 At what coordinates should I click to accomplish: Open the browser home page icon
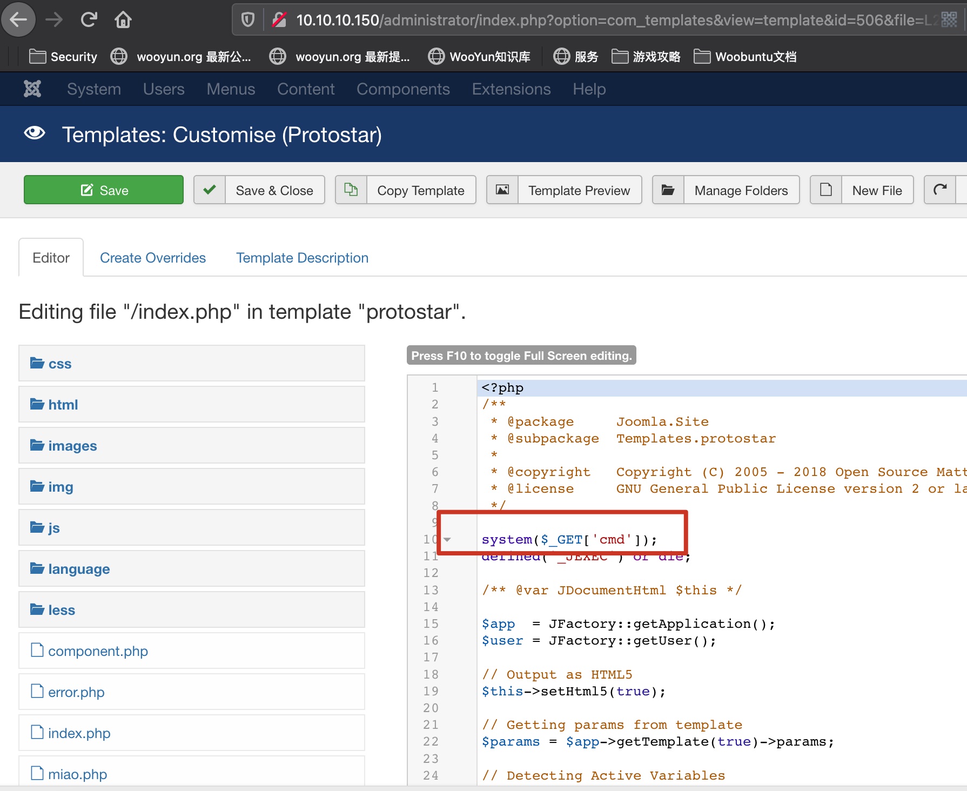point(123,20)
